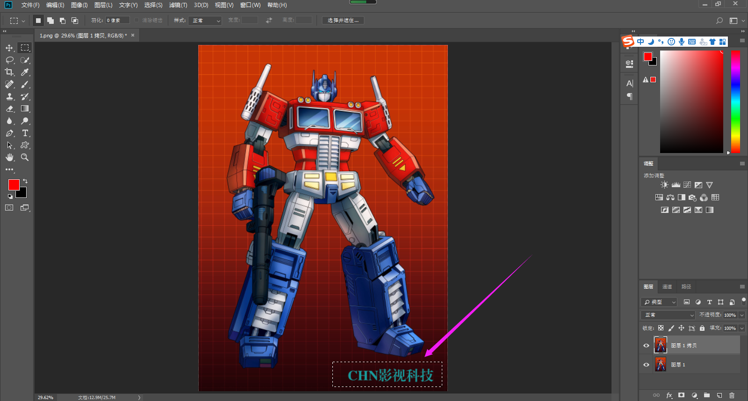748x401 pixels.
Task: Switch to the 通道 channels tab
Action: [667, 286]
